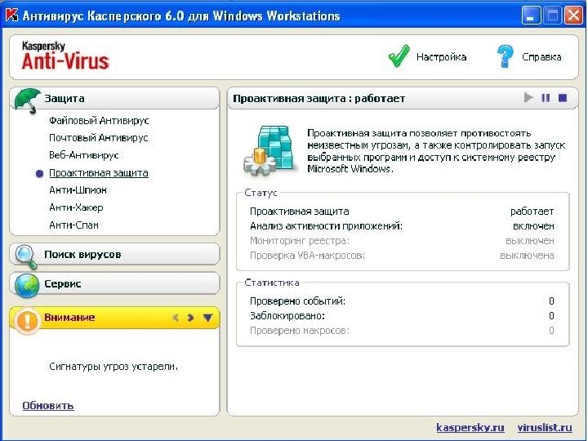Screen dimensions: 588x441
Task: Click 'Мониторинг реестра:' status row
Action: [x=402, y=241]
